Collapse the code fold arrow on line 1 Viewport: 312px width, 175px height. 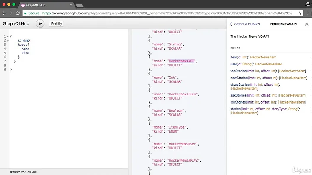7,36
